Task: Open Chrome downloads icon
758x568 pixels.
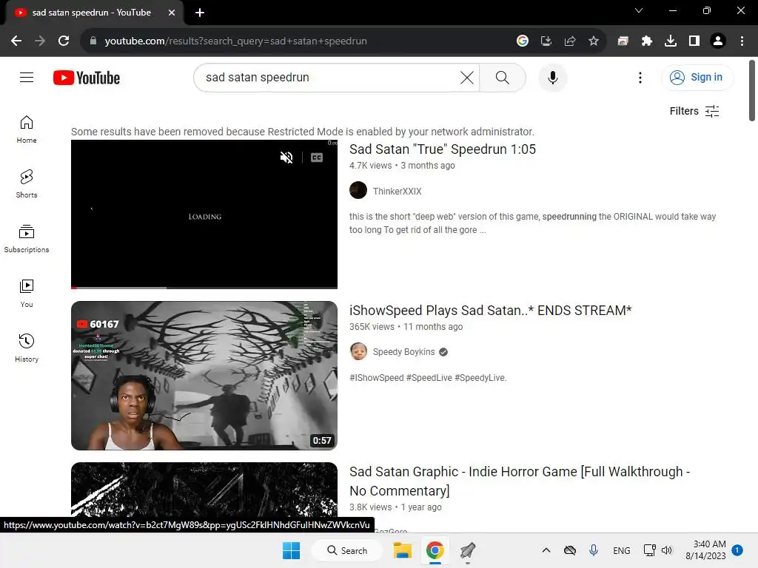Action: pyautogui.click(x=671, y=41)
